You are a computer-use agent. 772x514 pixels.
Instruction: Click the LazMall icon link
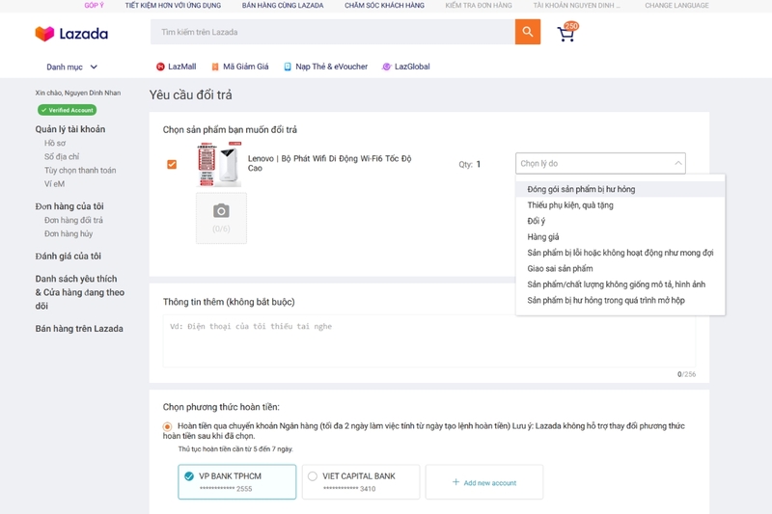pos(160,67)
